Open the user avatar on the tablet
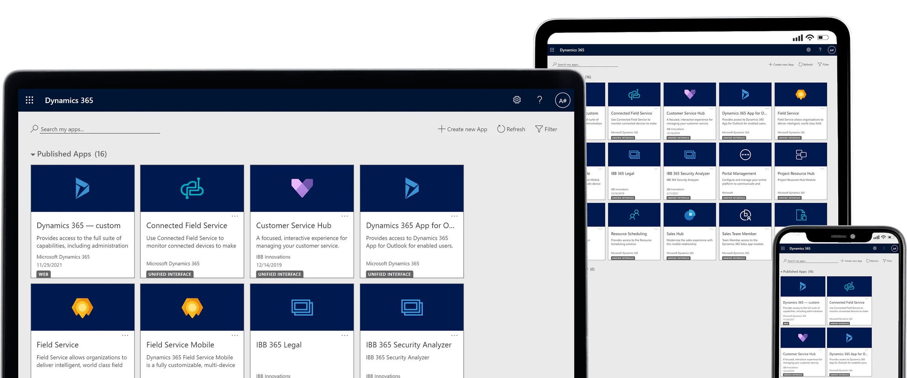The width and height of the screenshot is (907, 378). (x=832, y=50)
